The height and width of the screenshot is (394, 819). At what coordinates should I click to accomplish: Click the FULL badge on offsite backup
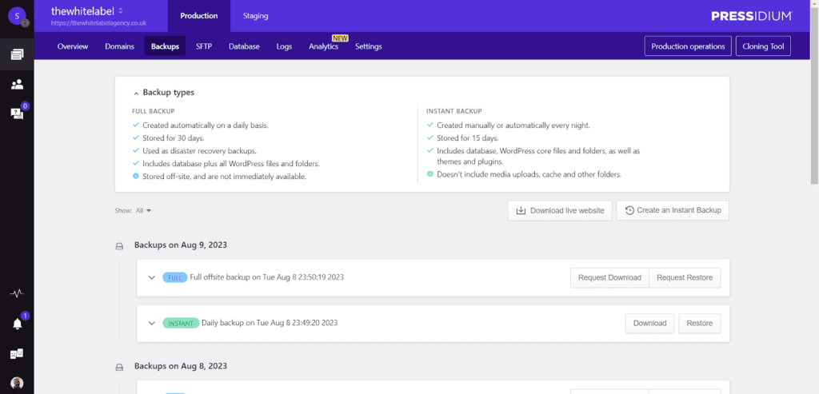175,277
